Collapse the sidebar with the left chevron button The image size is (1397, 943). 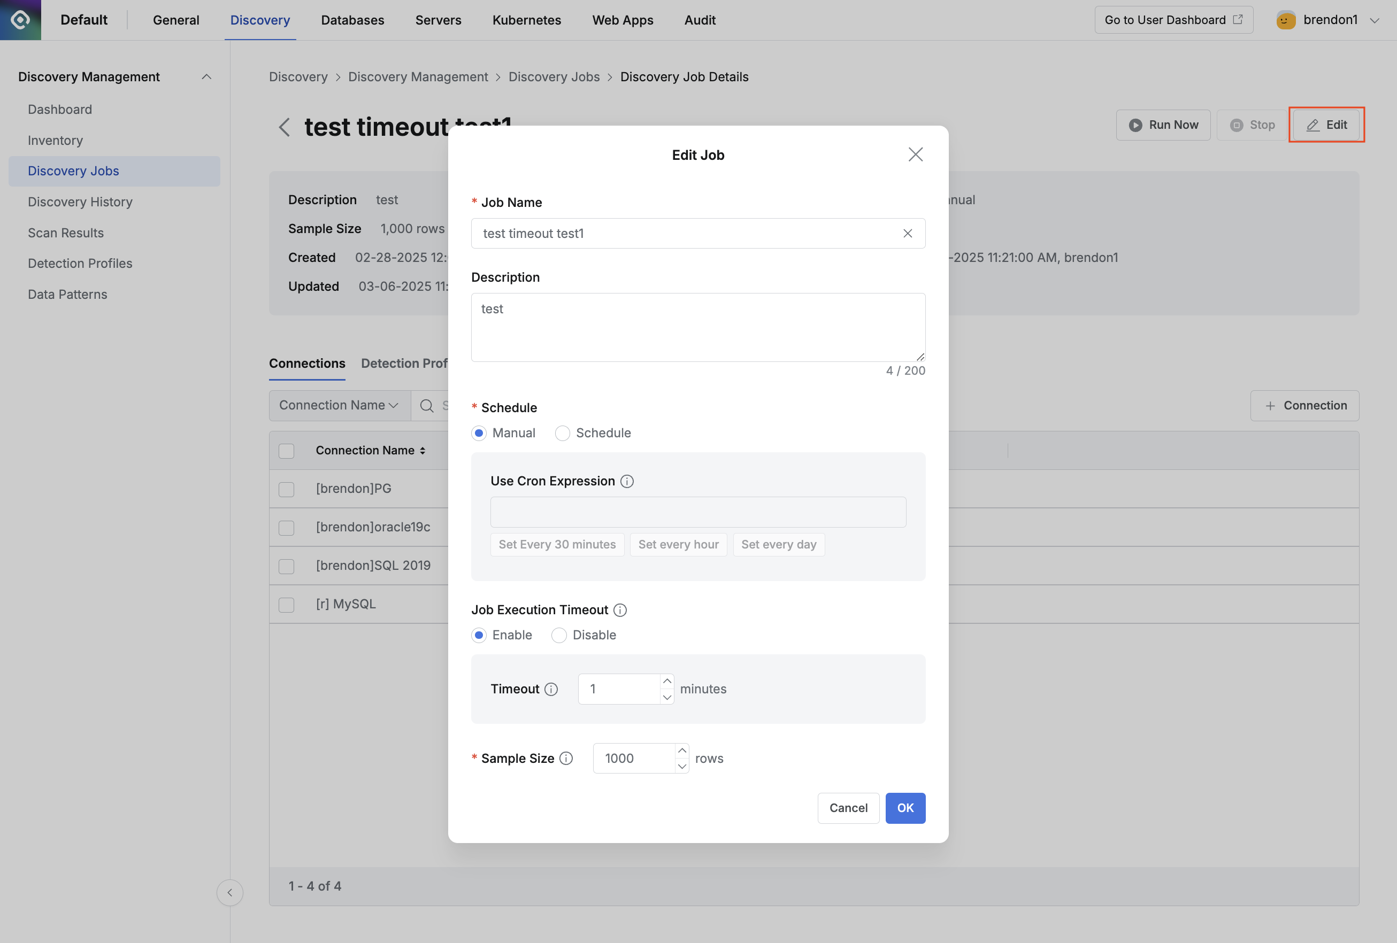pos(229,893)
